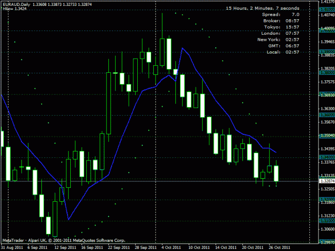
Task: Click the 'London: 07:57' time row
Action: click(x=280, y=33)
